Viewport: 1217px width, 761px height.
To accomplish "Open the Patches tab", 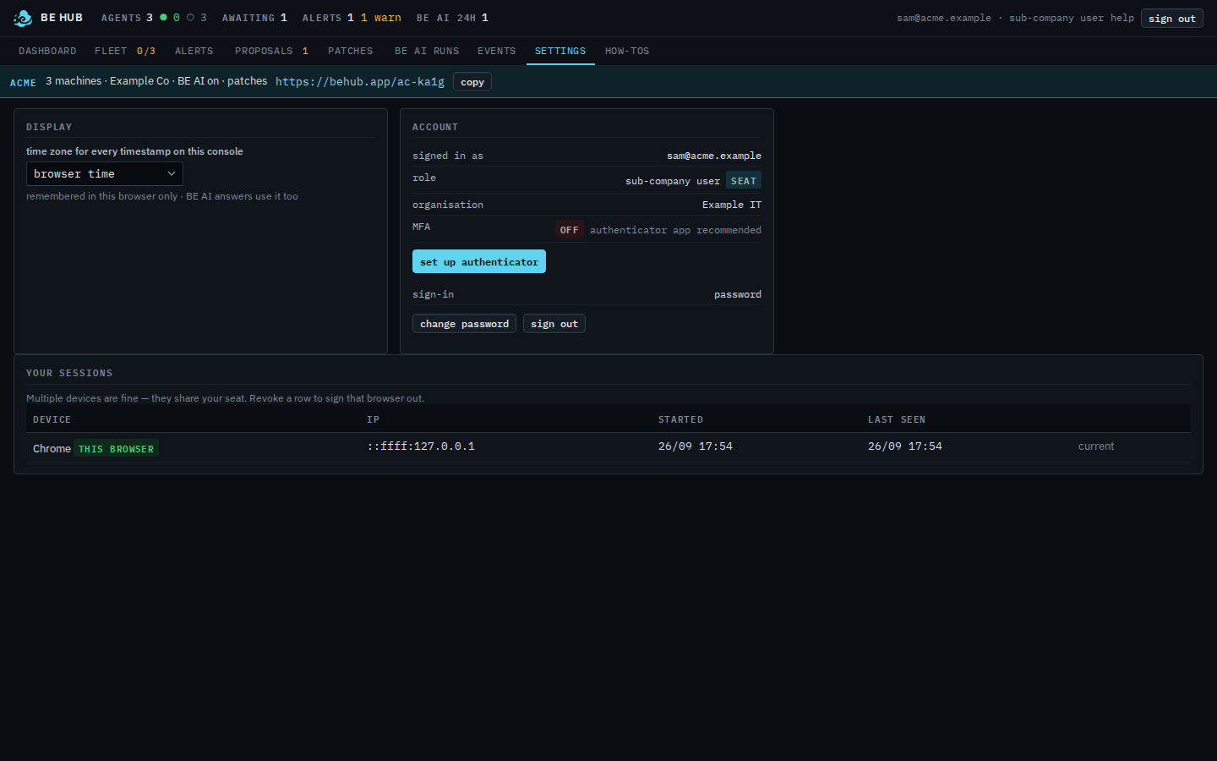I will click(351, 51).
